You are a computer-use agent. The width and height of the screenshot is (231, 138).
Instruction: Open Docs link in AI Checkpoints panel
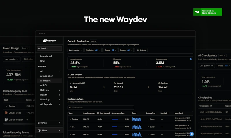coord(222,56)
